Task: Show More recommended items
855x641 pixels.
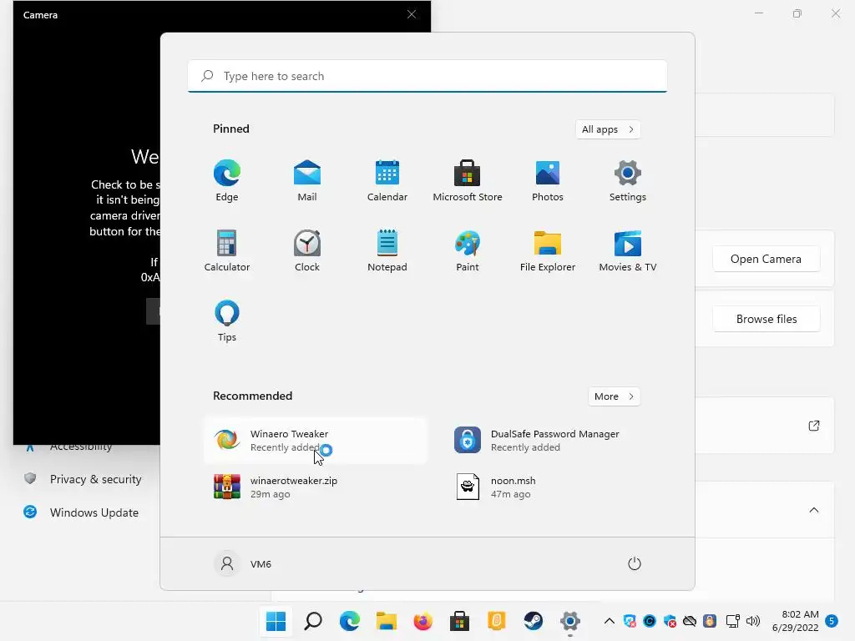Action: (614, 396)
